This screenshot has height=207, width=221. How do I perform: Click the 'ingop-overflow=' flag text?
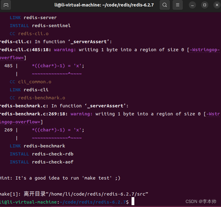click(x=20, y=122)
